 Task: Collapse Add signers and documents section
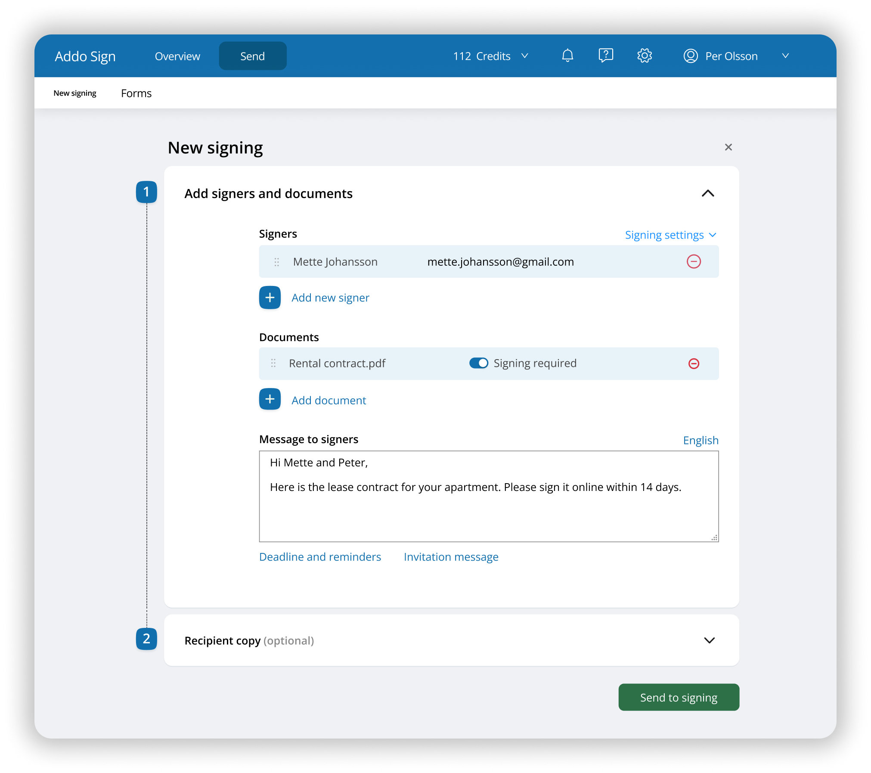(x=707, y=193)
